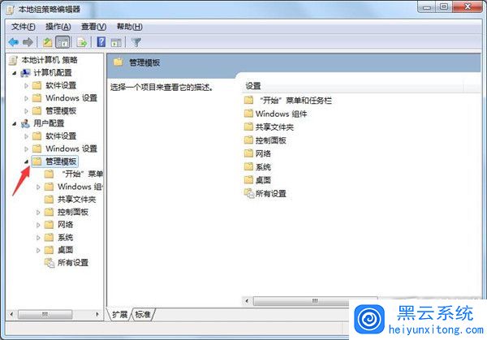Expand Windows 设置 under 计算机配置
This screenshot has width=487, height=340.
[27, 98]
